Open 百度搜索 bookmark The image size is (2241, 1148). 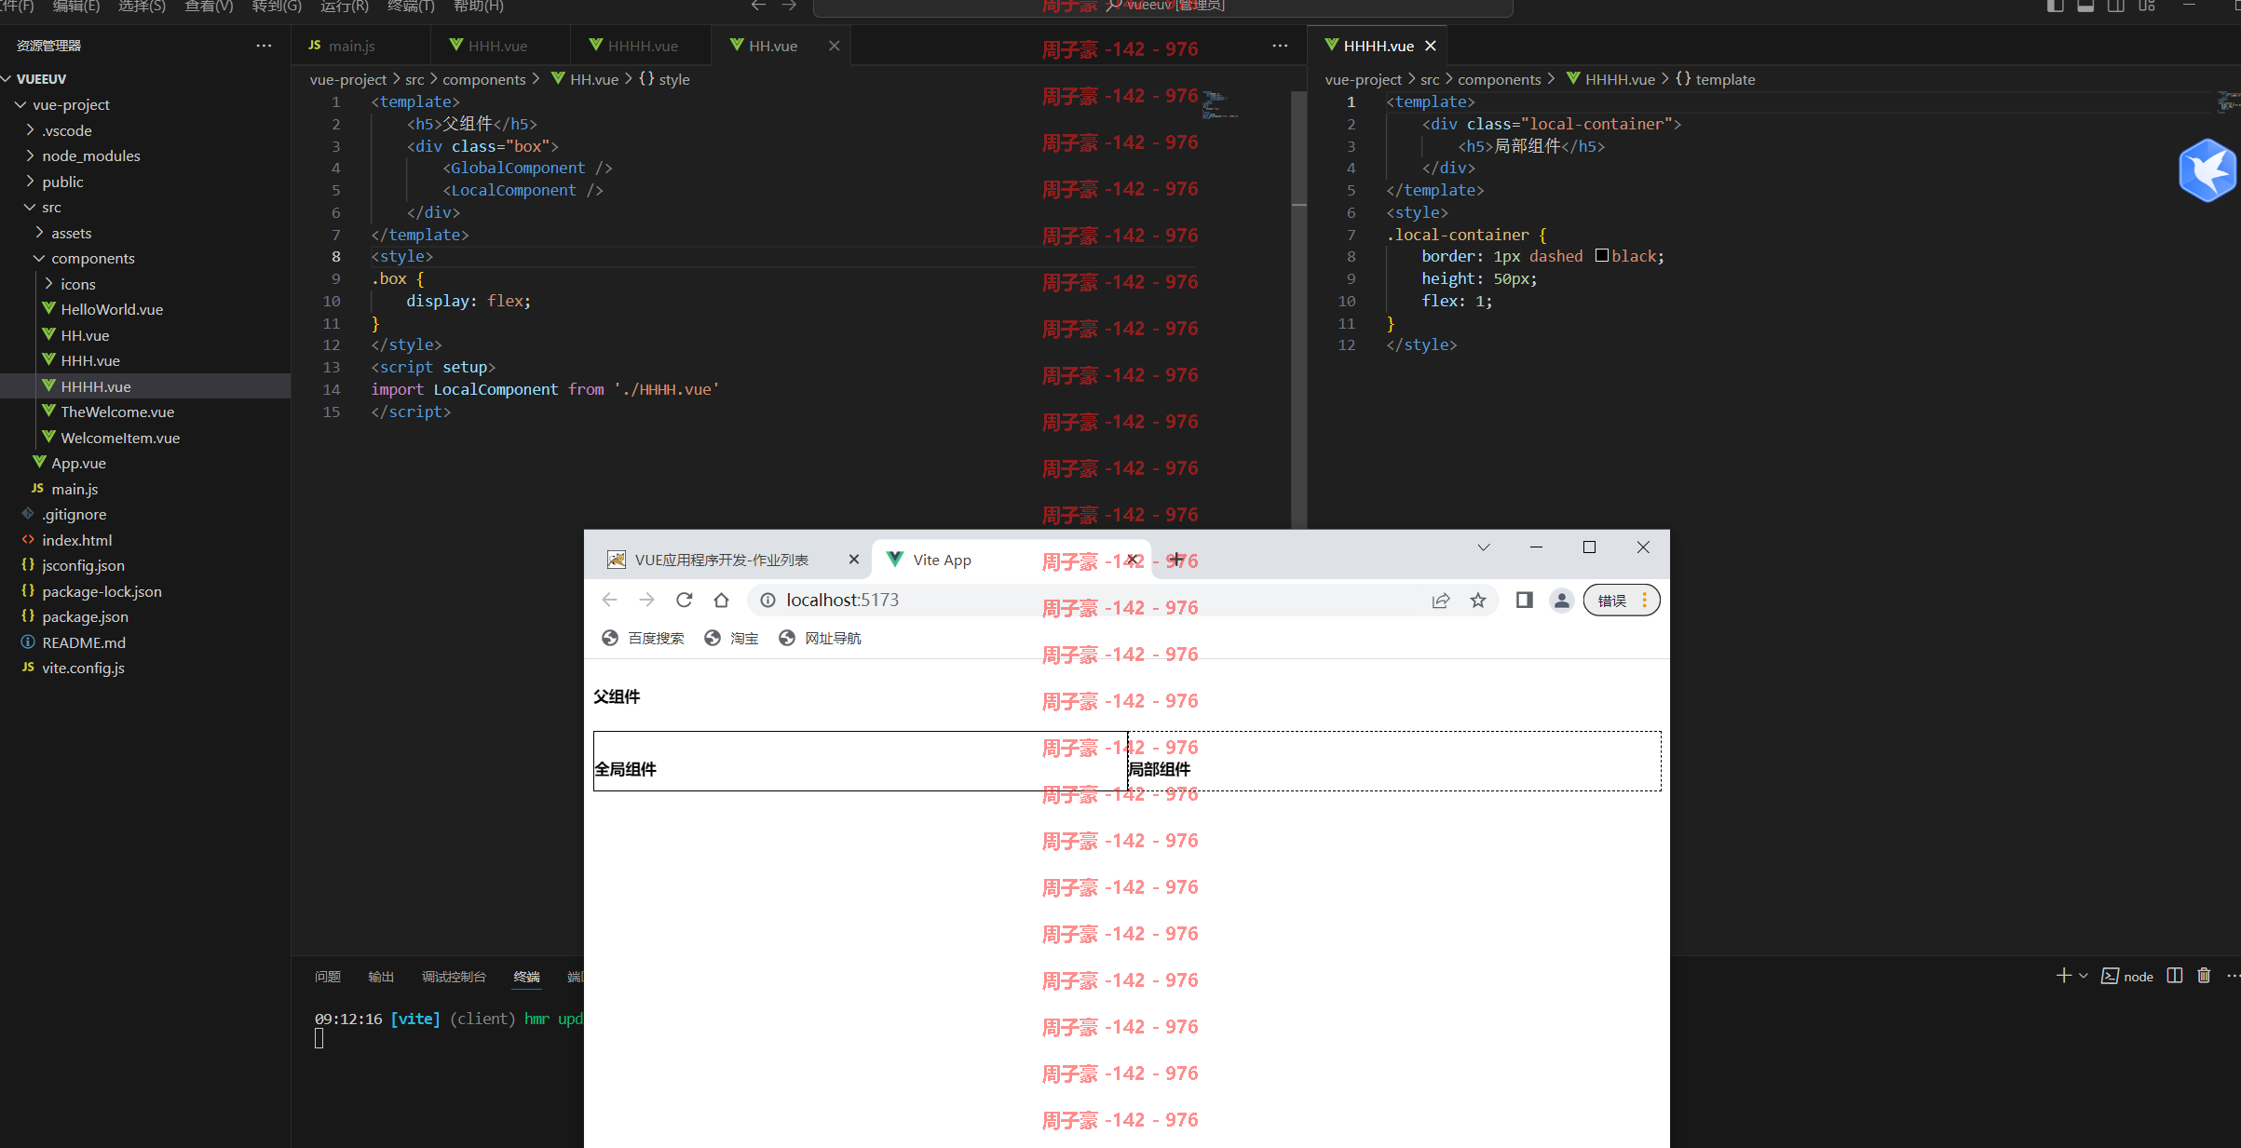click(643, 638)
